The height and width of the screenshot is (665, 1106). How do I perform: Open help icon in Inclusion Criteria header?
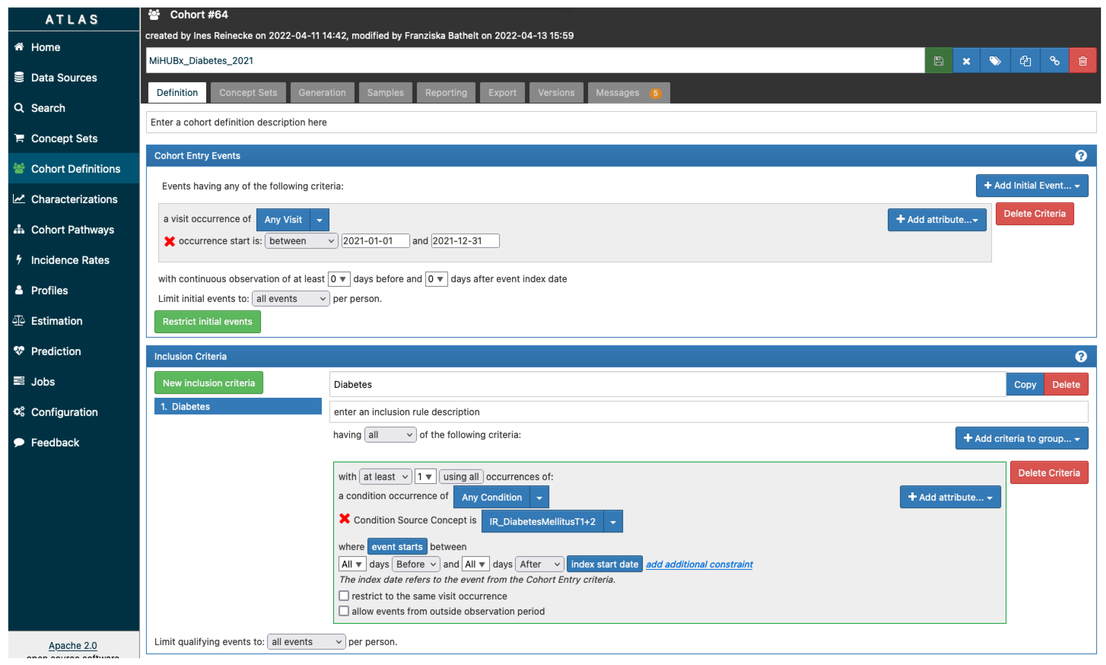click(x=1081, y=356)
